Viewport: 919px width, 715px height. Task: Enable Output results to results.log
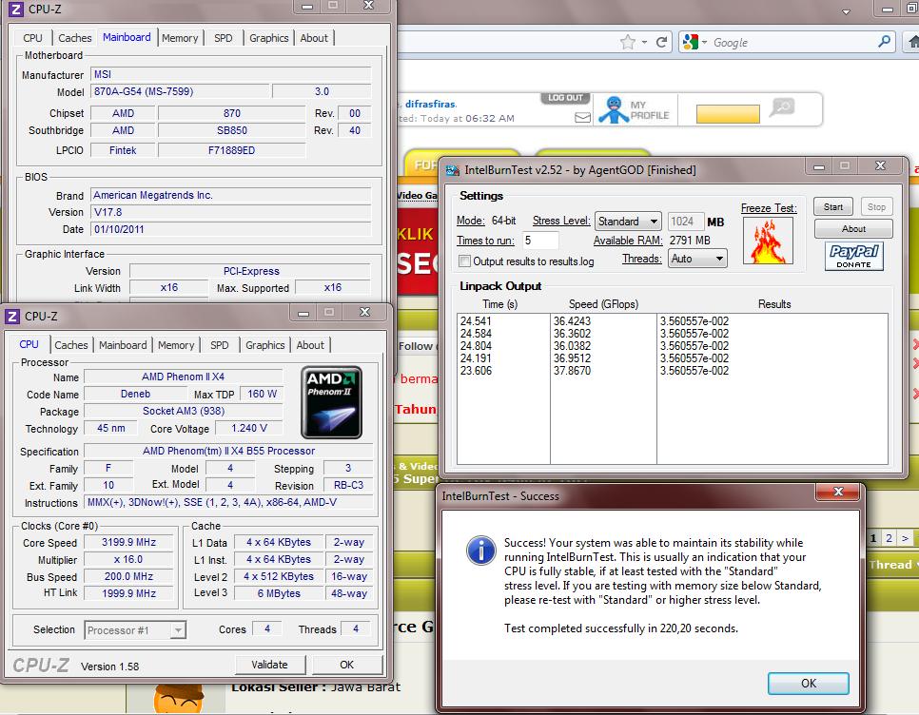[465, 261]
